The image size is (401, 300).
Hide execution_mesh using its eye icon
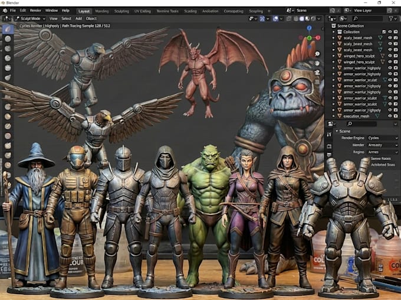pos(390,116)
